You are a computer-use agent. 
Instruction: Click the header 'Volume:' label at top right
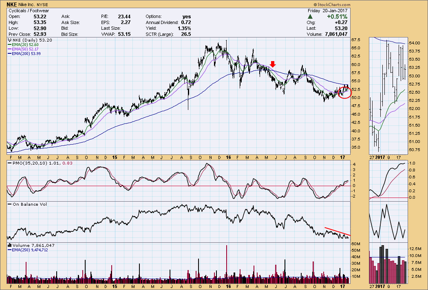pyautogui.click(x=314, y=34)
